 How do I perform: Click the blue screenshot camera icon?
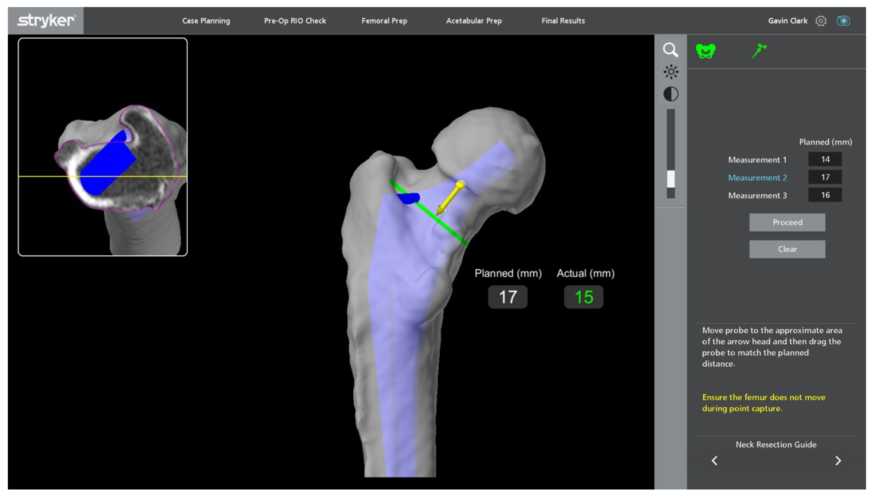pyautogui.click(x=843, y=21)
